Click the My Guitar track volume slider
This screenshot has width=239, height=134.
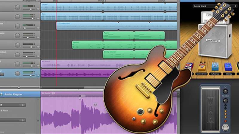(29, 76)
